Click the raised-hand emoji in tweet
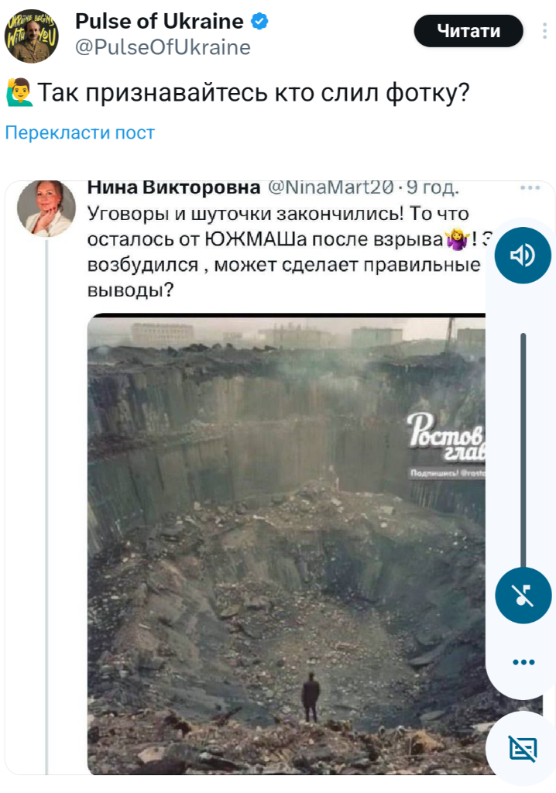Image resolution: width=556 pixels, height=793 pixels. tap(19, 93)
